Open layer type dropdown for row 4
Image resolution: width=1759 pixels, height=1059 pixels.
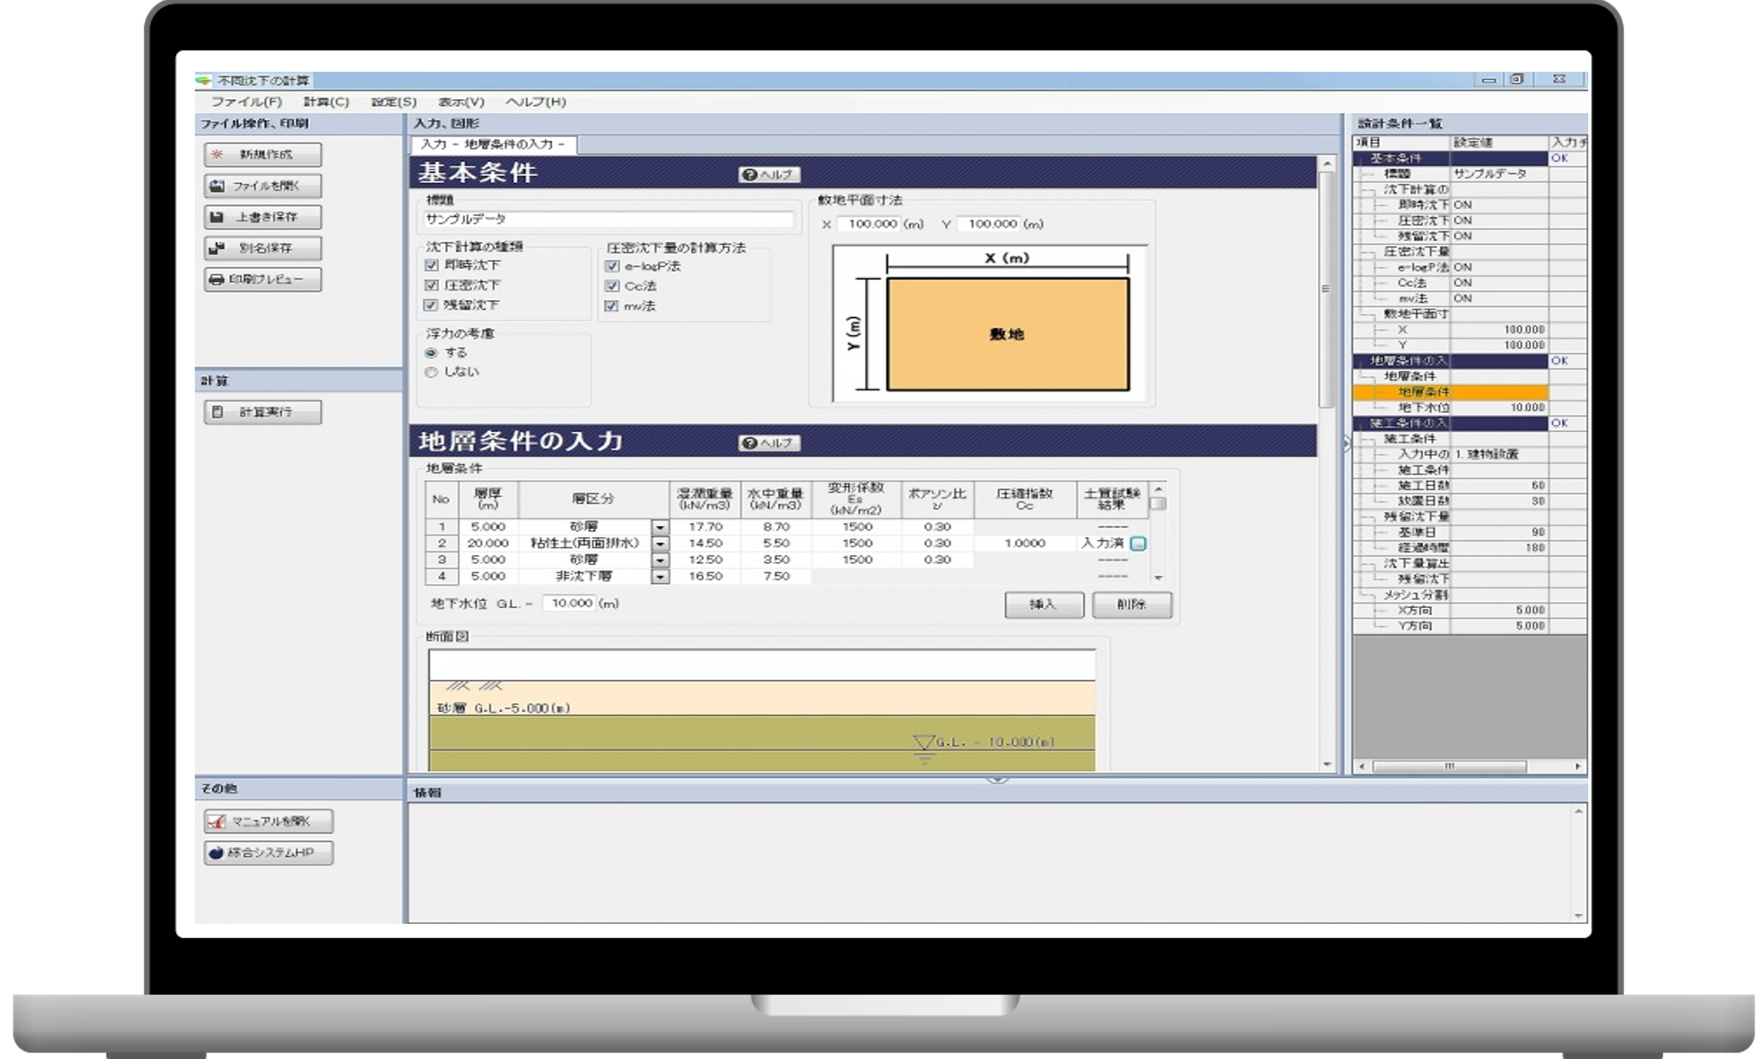[x=660, y=576]
